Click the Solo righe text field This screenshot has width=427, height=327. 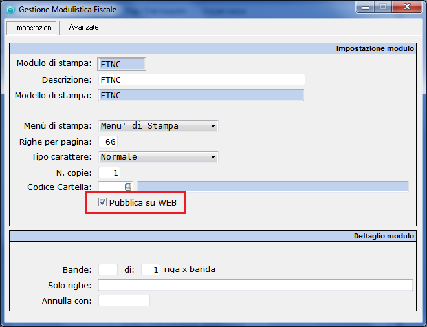[255, 285]
